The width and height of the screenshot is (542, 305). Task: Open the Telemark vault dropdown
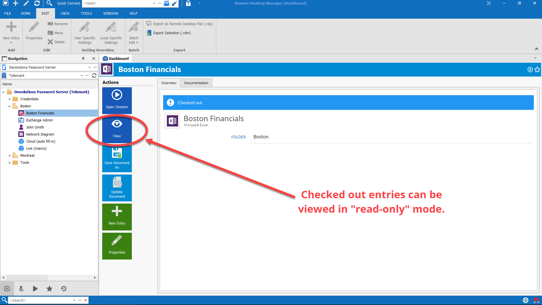[x=82, y=76]
